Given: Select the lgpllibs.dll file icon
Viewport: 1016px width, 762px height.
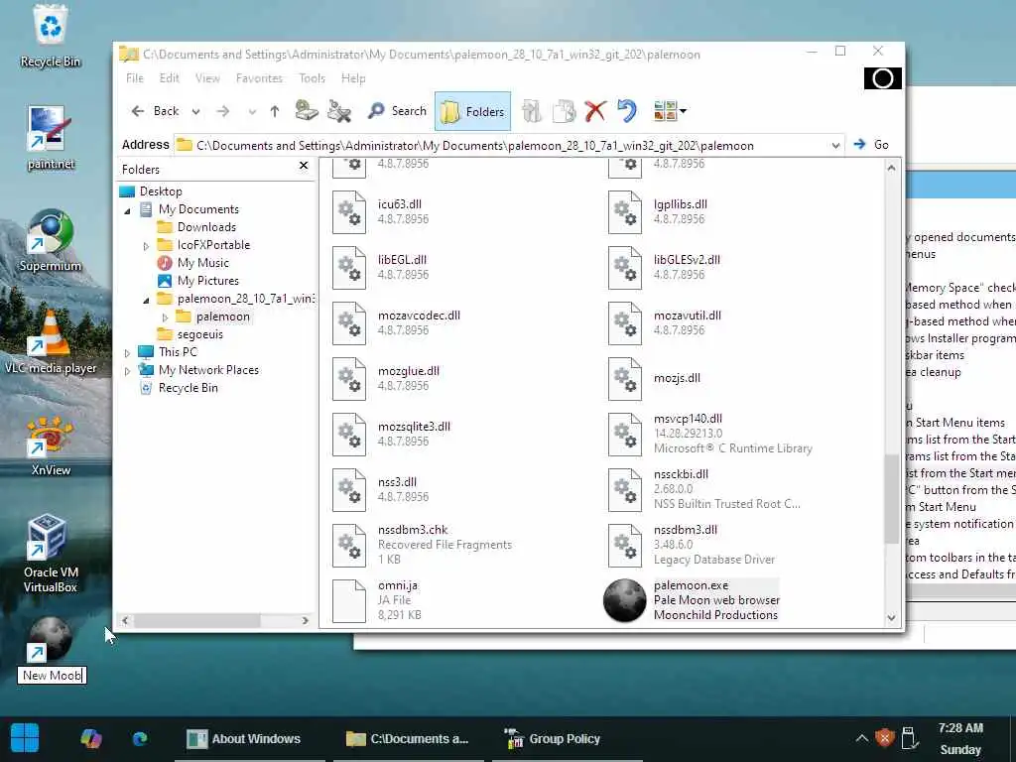Looking at the screenshot, I should pyautogui.click(x=625, y=212).
